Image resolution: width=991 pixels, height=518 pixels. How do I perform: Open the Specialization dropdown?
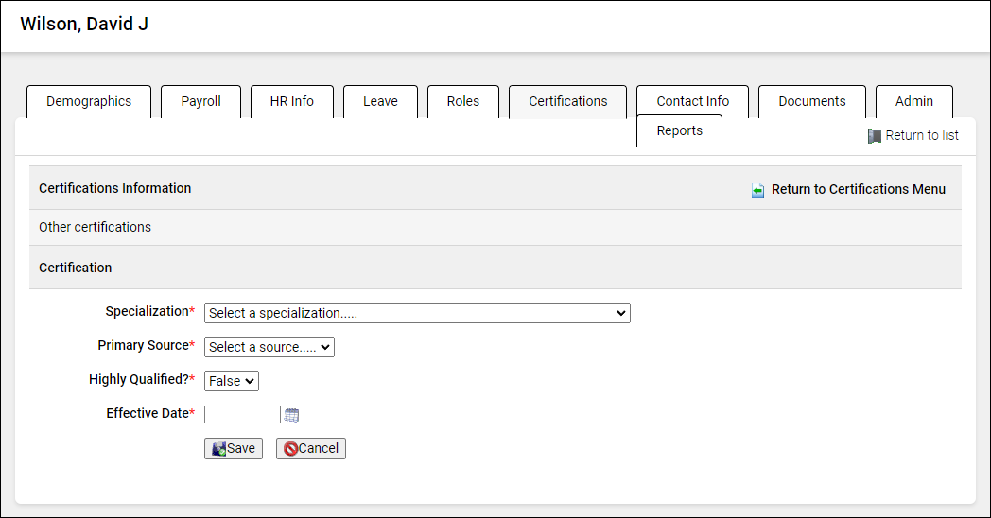pyautogui.click(x=417, y=313)
